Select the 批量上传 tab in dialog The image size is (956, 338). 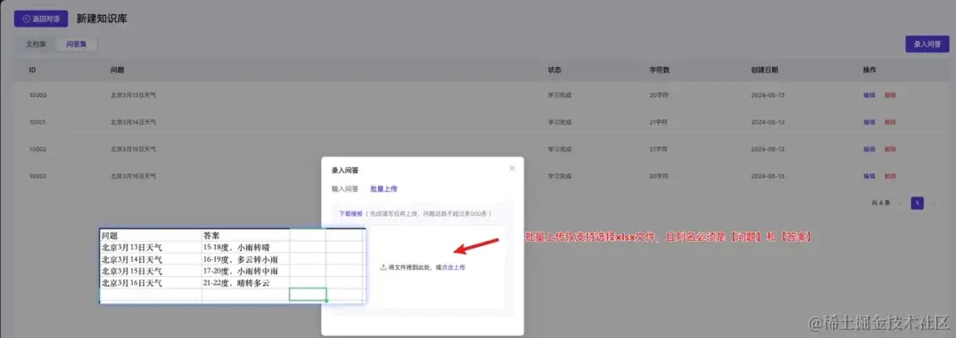[383, 189]
